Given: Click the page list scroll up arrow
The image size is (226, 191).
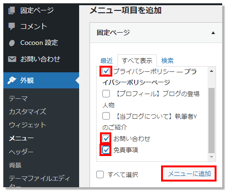Looking at the screenshot, I should click(212, 71).
